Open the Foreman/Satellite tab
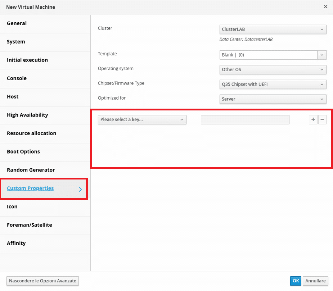 pos(45,225)
